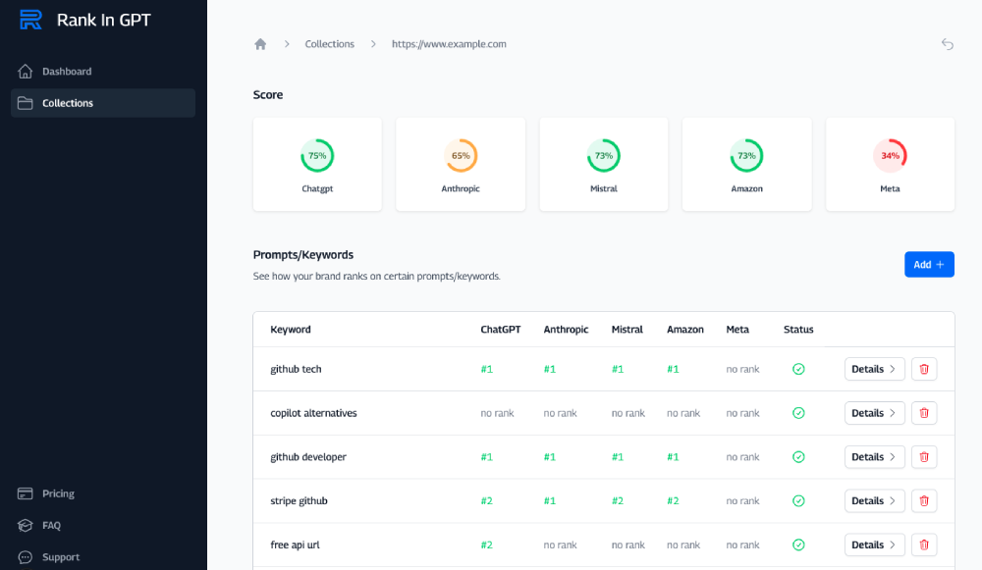Image resolution: width=982 pixels, height=570 pixels.
Task: Open the Collections sidebar item
Action: [103, 103]
